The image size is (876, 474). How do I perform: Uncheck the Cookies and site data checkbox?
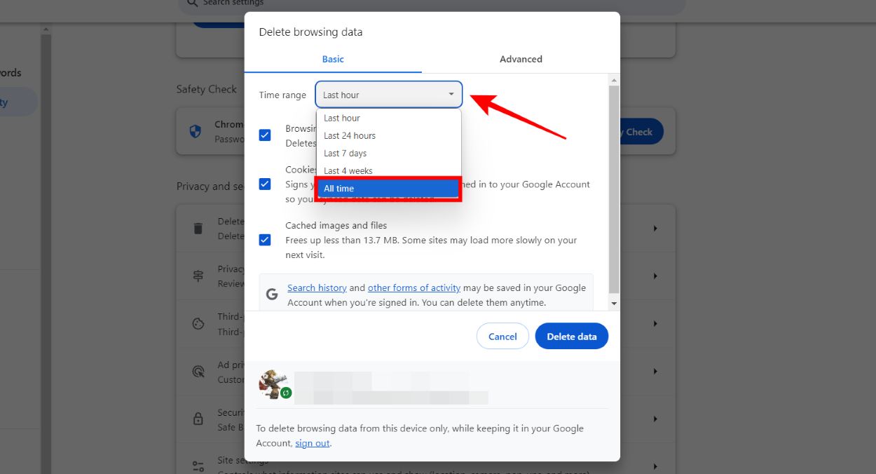265,184
